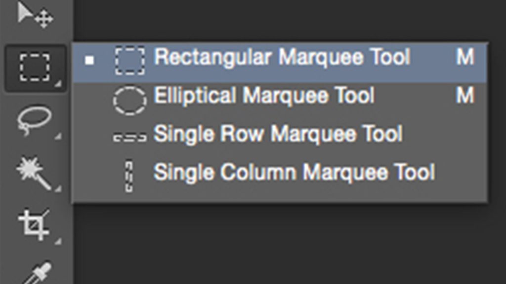The image size is (506, 284).
Task: Click the Single Row dashed line icon
Action: pyautogui.click(x=130, y=138)
